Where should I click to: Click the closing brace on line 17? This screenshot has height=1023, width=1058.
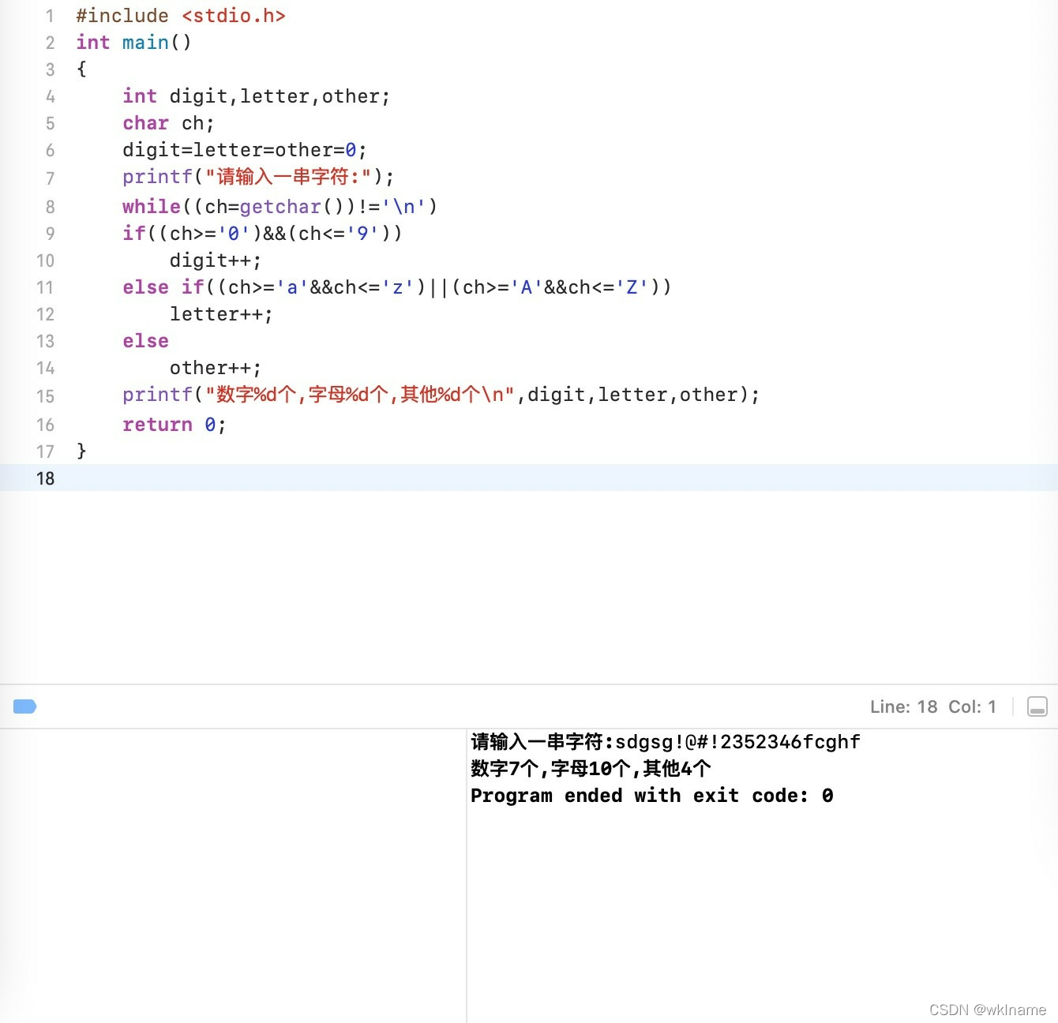pyautogui.click(x=81, y=451)
